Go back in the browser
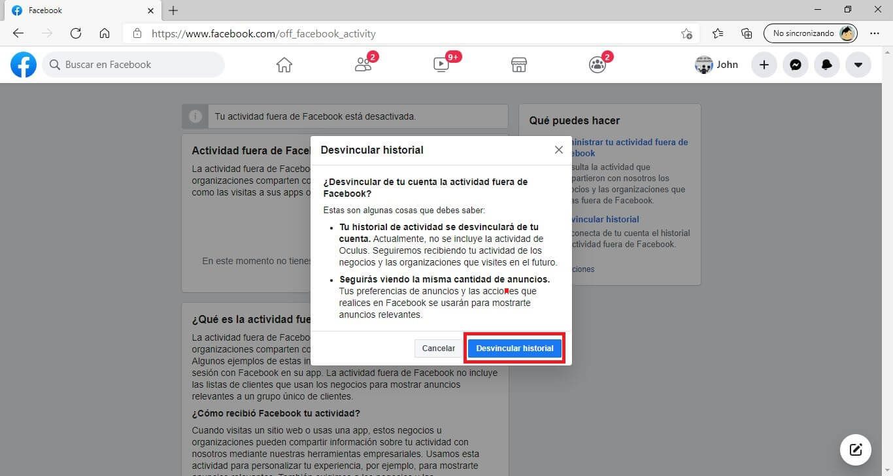The image size is (893, 476). [18, 33]
